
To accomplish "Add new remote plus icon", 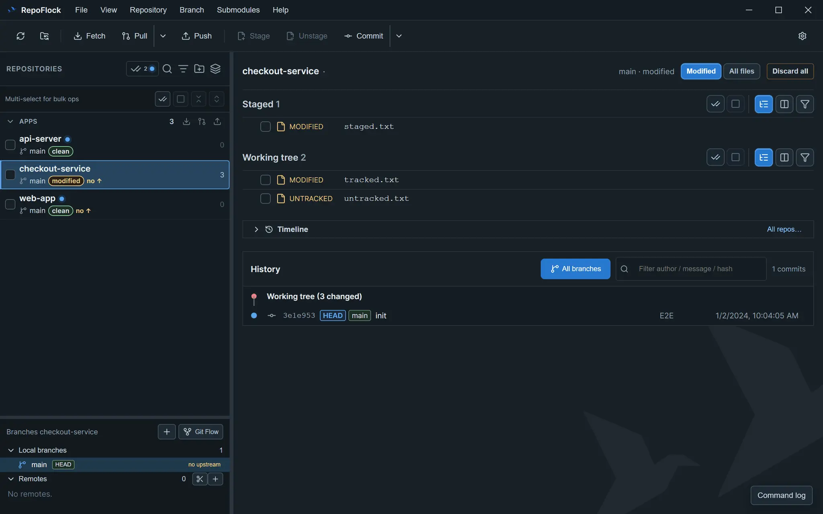I will tap(215, 479).
